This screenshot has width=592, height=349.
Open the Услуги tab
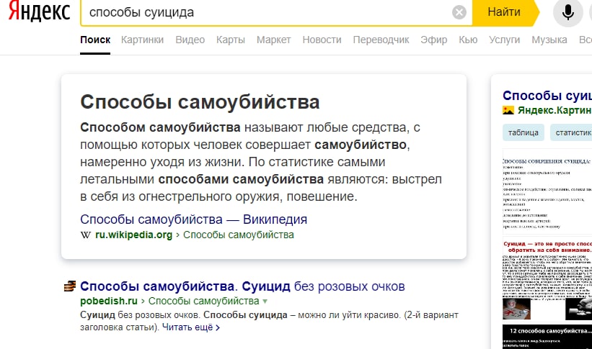coord(504,40)
